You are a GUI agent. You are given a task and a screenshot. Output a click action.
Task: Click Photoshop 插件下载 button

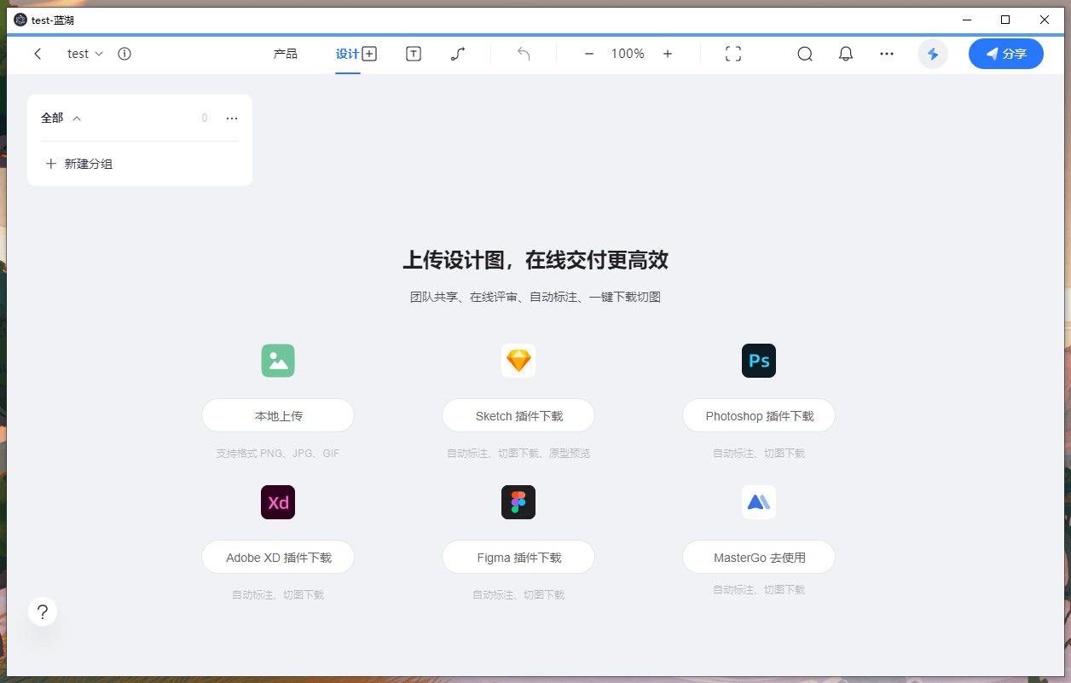pyautogui.click(x=759, y=416)
